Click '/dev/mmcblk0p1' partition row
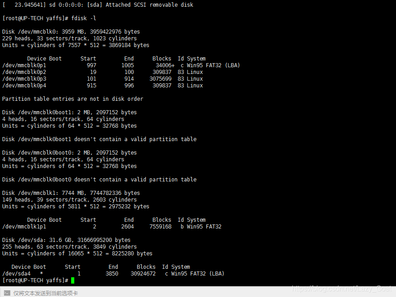396x297 pixels. tap(121, 65)
